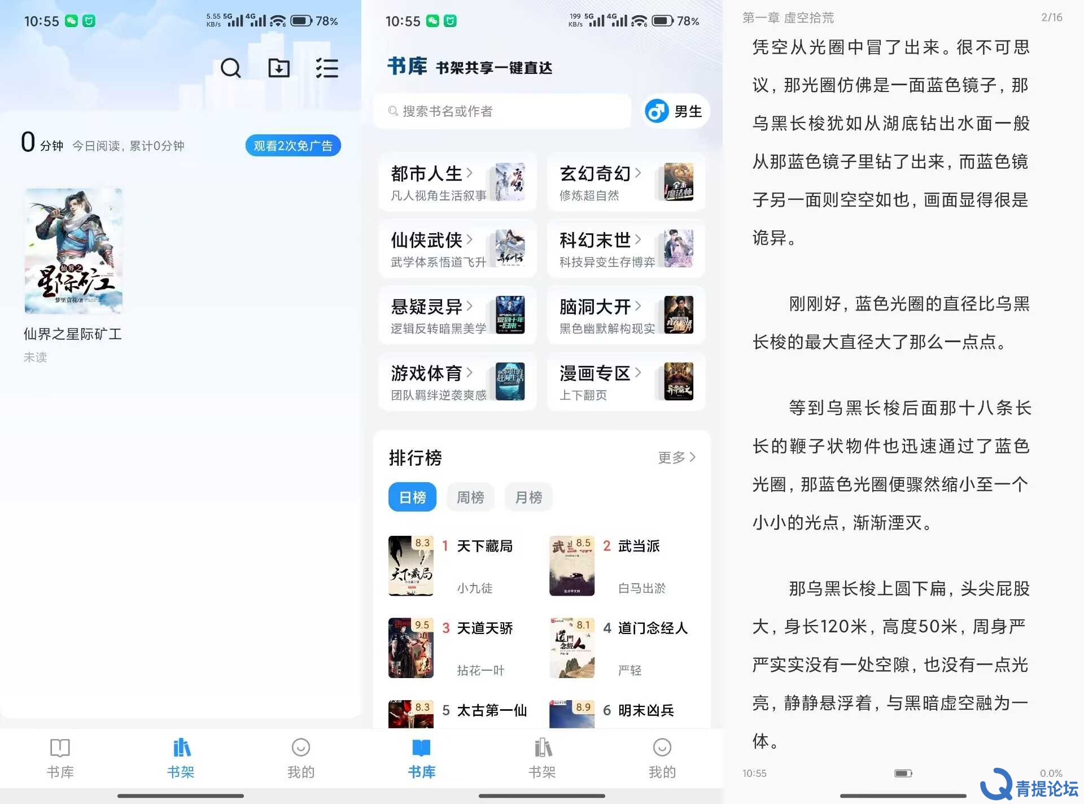Select 书架 tab in middle bottom bar
Screen dimensions: 1084x804
click(542, 758)
